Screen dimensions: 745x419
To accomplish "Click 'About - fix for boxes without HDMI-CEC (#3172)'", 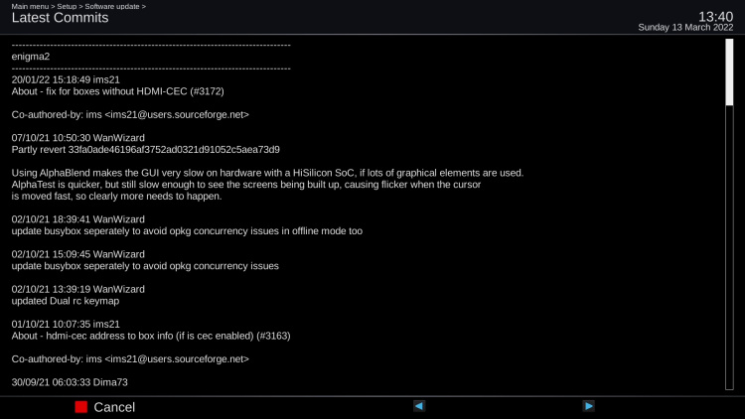I will point(118,91).
